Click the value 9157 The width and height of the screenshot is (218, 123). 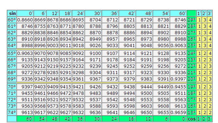pos(66,60)
